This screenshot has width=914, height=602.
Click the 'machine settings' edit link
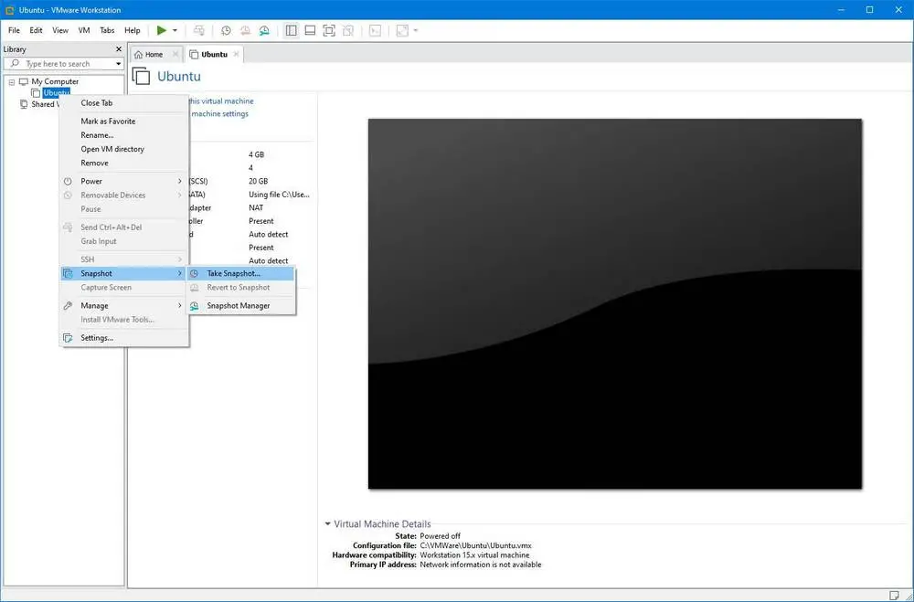219,113
